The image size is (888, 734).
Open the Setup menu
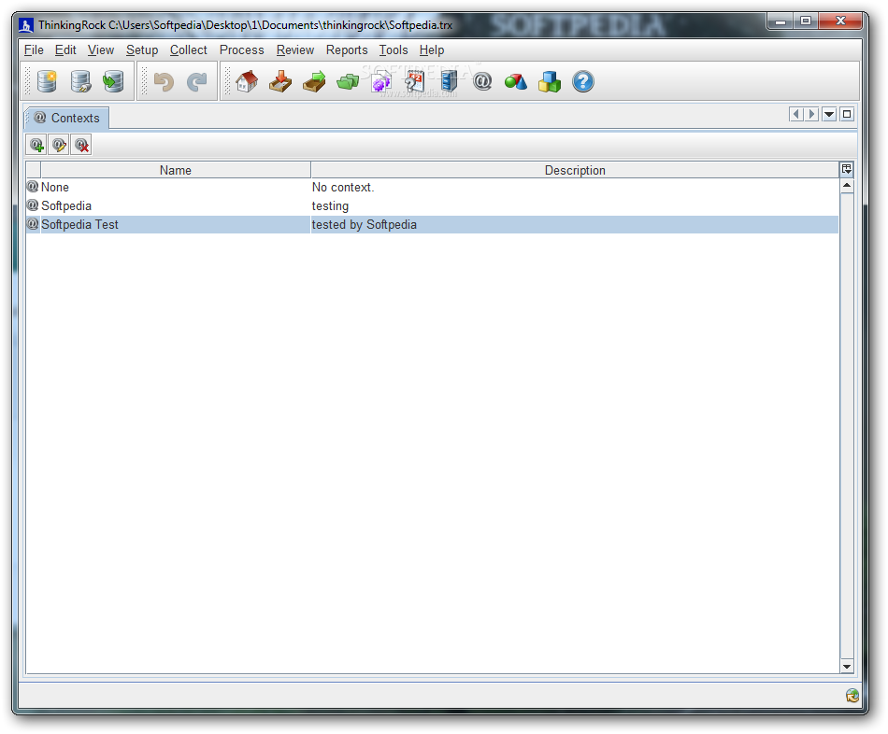coord(142,49)
